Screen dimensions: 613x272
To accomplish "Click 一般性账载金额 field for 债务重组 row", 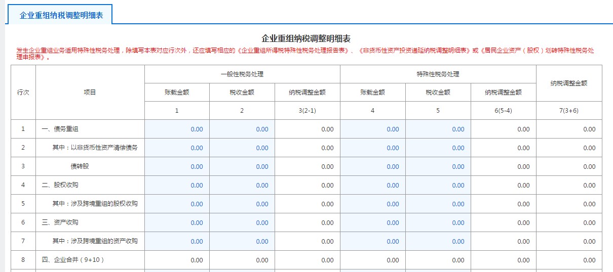I will [x=177, y=129].
